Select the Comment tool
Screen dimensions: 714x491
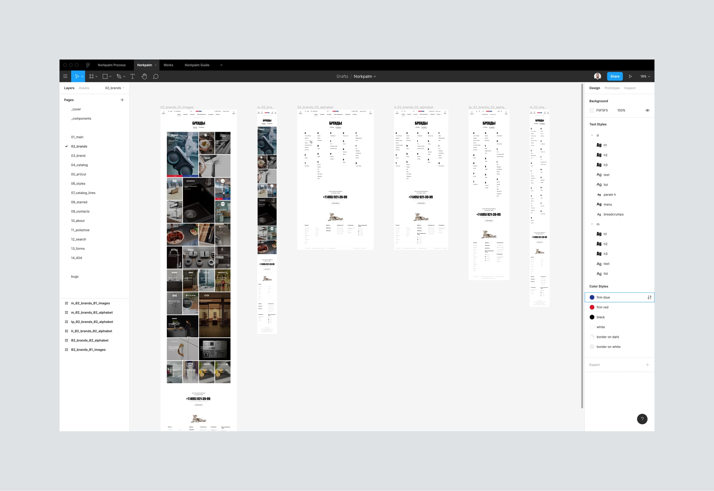(156, 76)
